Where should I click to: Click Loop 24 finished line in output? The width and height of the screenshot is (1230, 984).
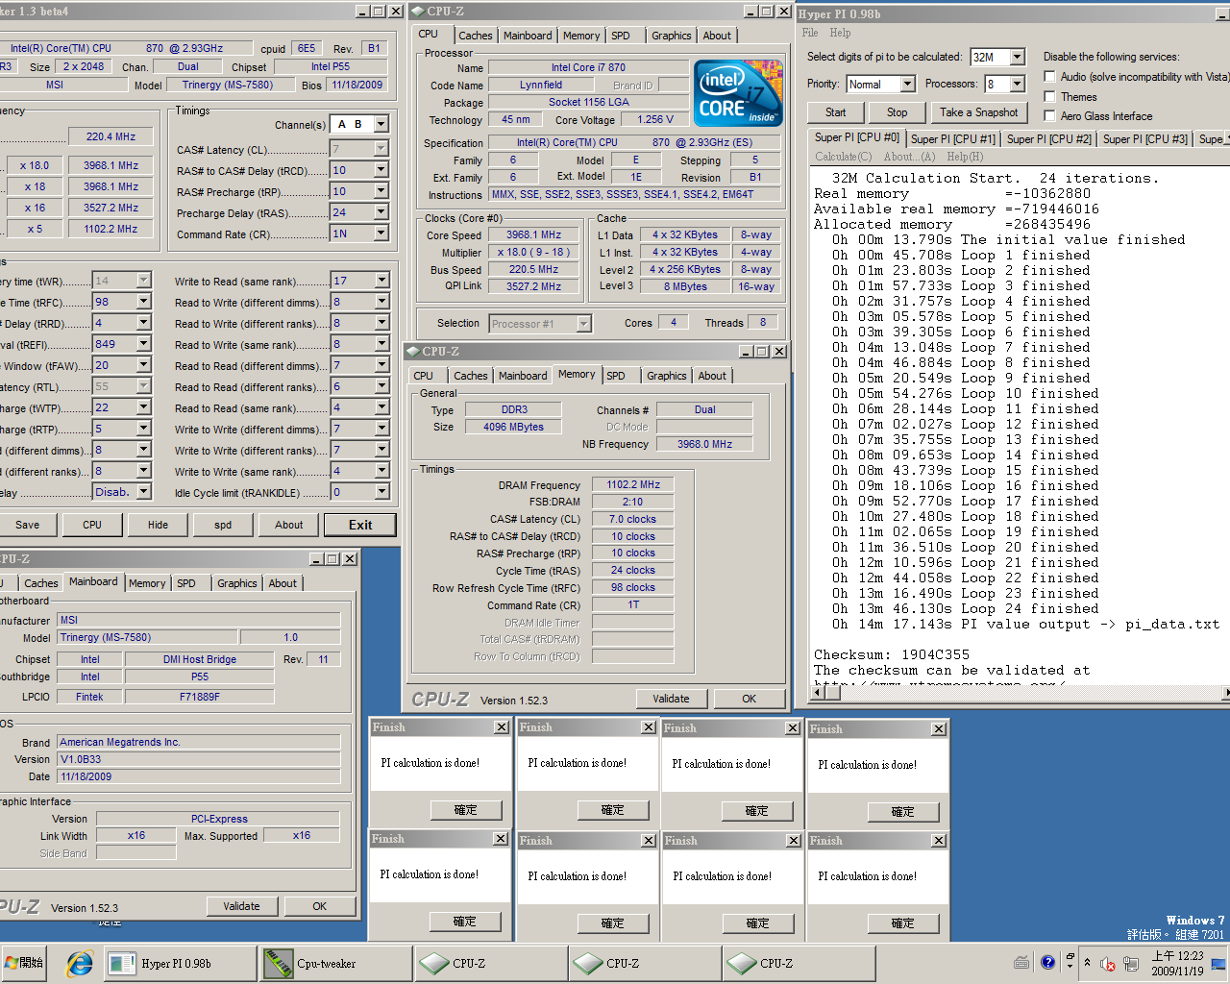[x=965, y=608]
